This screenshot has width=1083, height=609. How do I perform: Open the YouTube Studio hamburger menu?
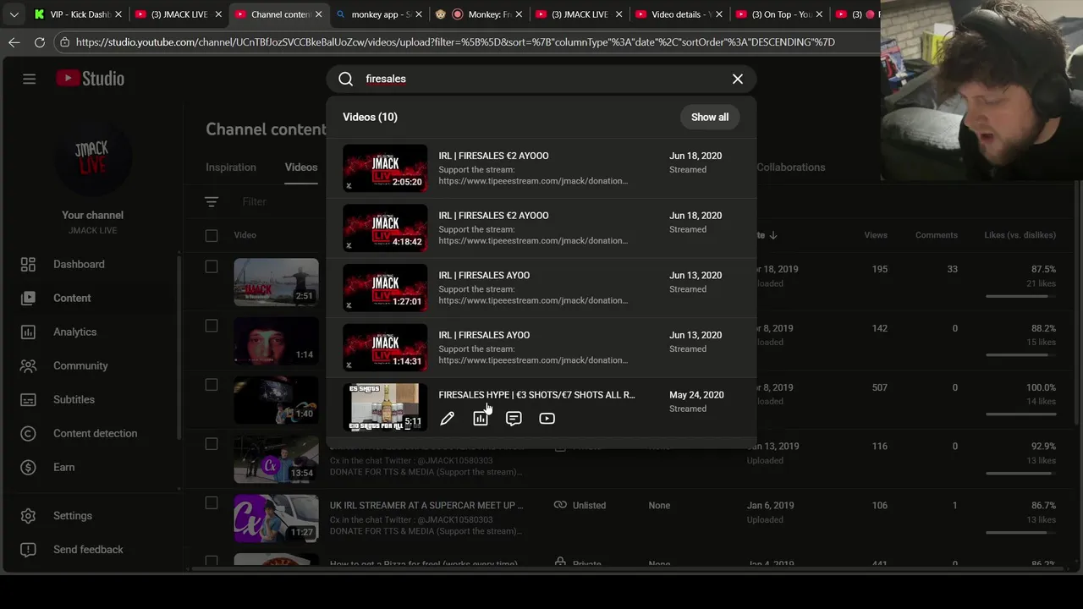[x=29, y=79]
